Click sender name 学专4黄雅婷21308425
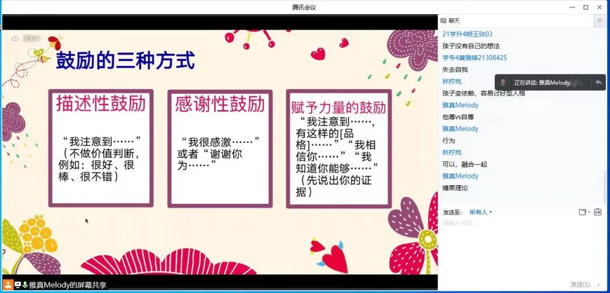The image size is (610, 293). (x=474, y=58)
